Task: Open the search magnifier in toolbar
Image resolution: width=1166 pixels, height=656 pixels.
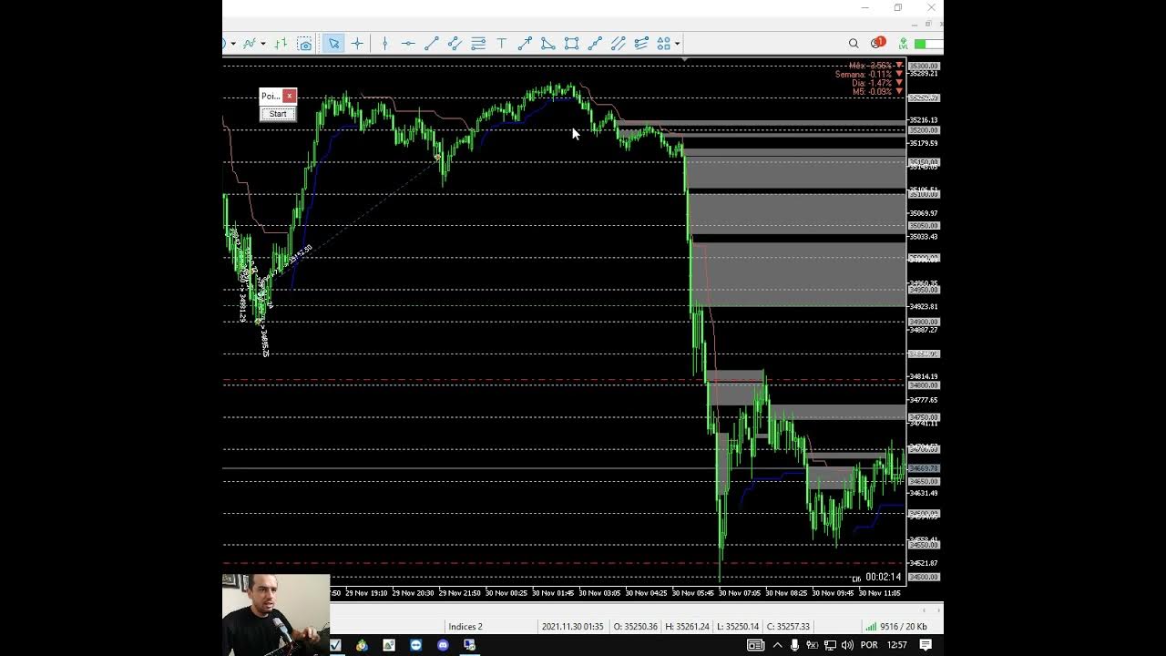Action: [854, 43]
